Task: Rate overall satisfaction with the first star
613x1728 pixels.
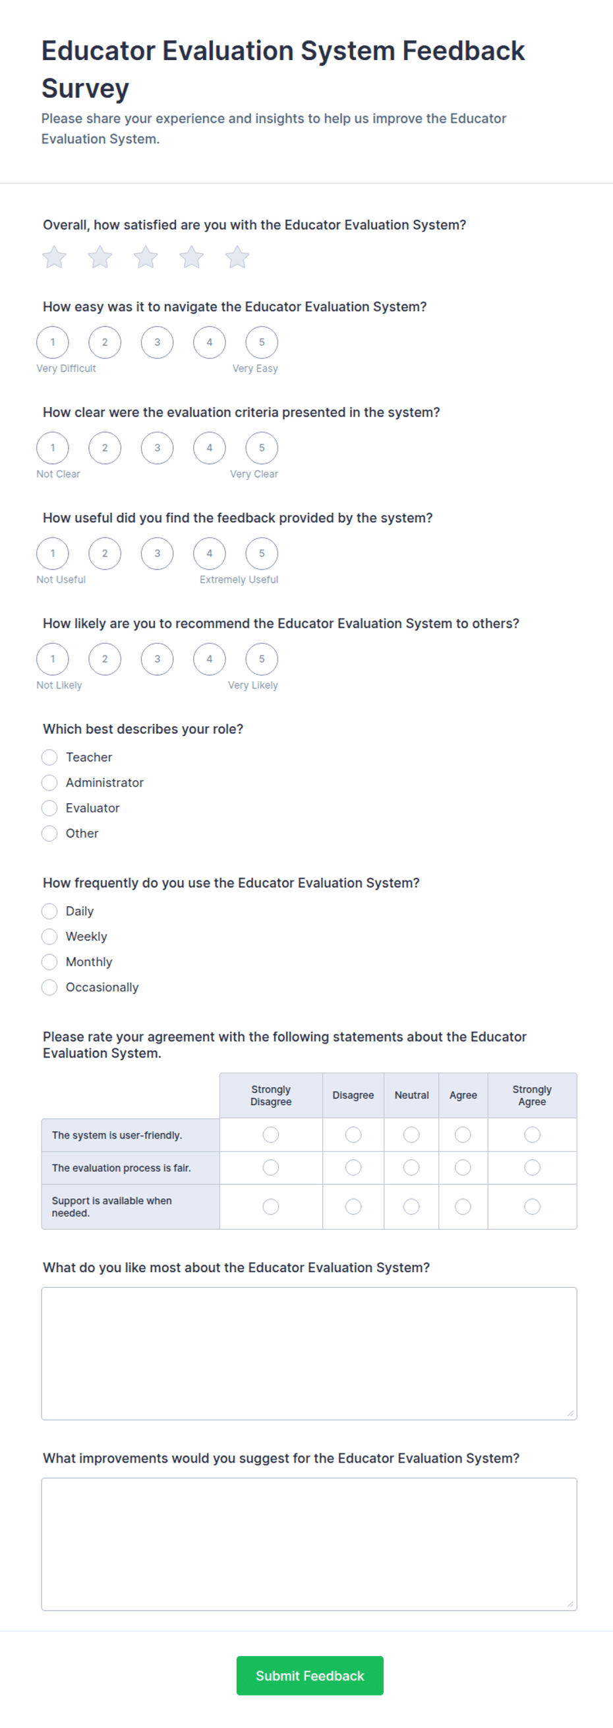Action: [x=54, y=257]
